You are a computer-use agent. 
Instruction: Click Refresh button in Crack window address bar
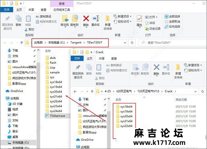click(203, 91)
